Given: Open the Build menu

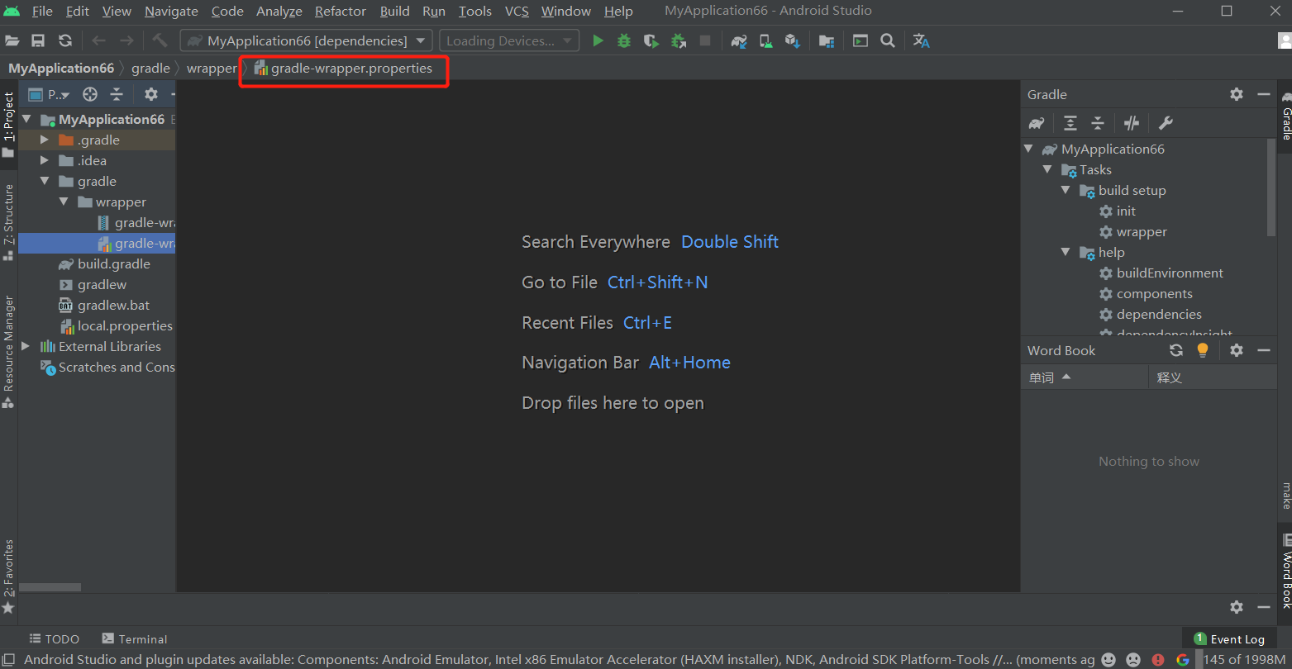Looking at the screenshot, I should point(395,11).
